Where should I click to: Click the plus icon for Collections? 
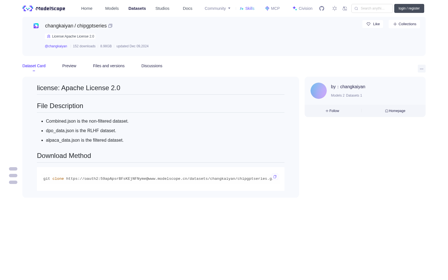[395, 24]
